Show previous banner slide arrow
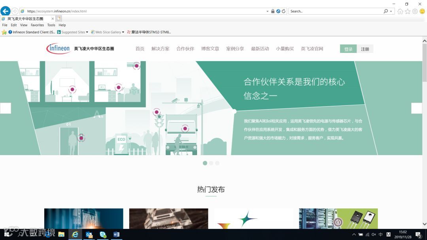 tap(6, 108)
